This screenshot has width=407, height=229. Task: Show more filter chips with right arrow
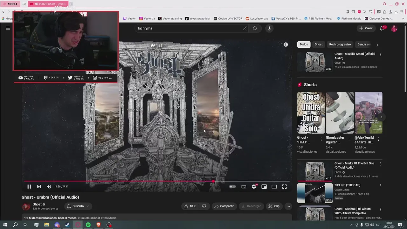coord(377,45)
